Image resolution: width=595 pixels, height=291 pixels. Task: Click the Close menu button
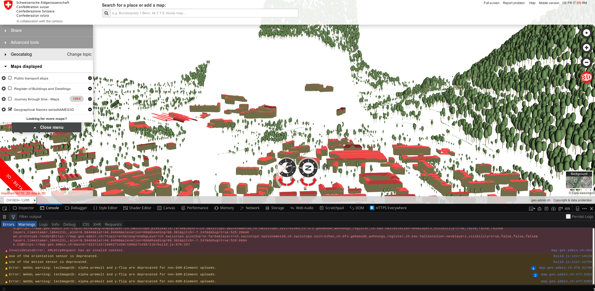pyautogui.click(x=46, y=127)
